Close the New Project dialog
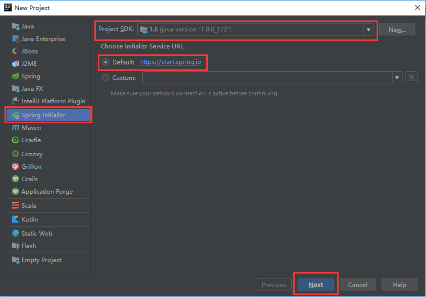The image size is (426, 297). coord(418,7)
